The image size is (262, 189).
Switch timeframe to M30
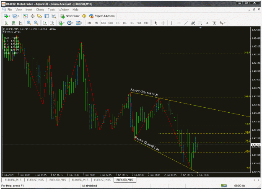(x=111, y=23)
